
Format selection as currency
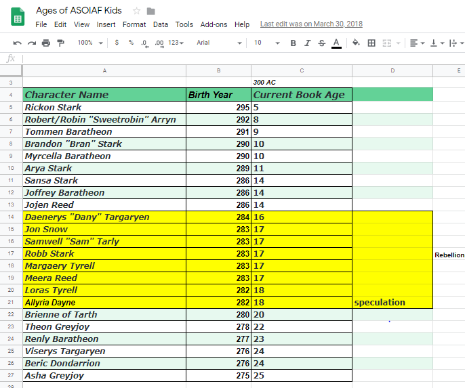coord(117,43)
